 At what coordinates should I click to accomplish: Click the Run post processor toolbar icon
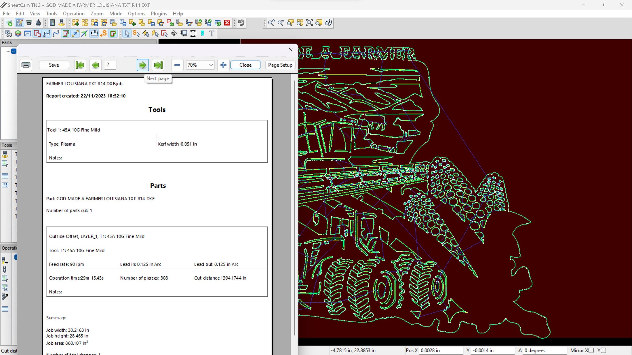coord(9,23)
